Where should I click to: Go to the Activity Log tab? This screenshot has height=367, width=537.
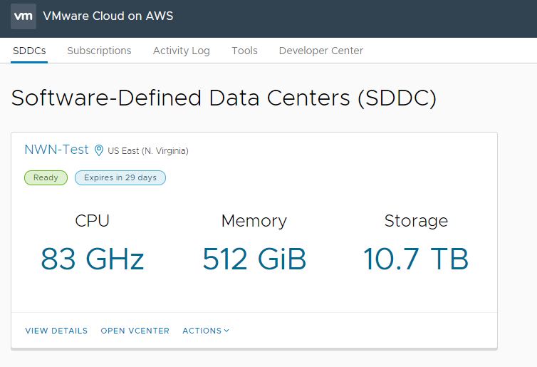point(181,51)
